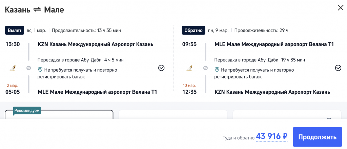Click the MLE arrival airport at 05:05
The image size is (347, 149).
tap(97, 92)
